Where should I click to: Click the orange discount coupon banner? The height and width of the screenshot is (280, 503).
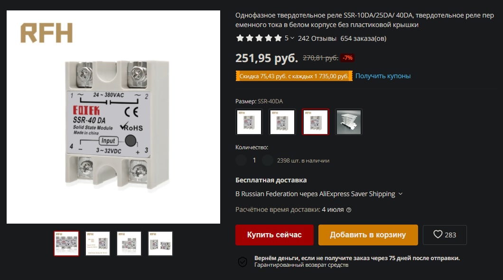294,76
